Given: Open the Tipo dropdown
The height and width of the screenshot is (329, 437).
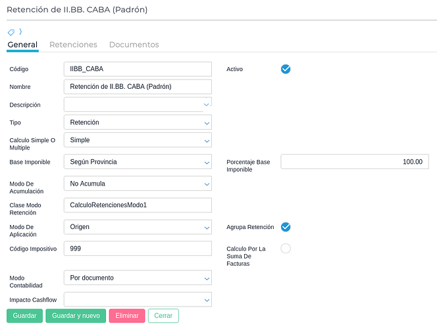Looking at the screenshot, I should [x=138, y=122].
